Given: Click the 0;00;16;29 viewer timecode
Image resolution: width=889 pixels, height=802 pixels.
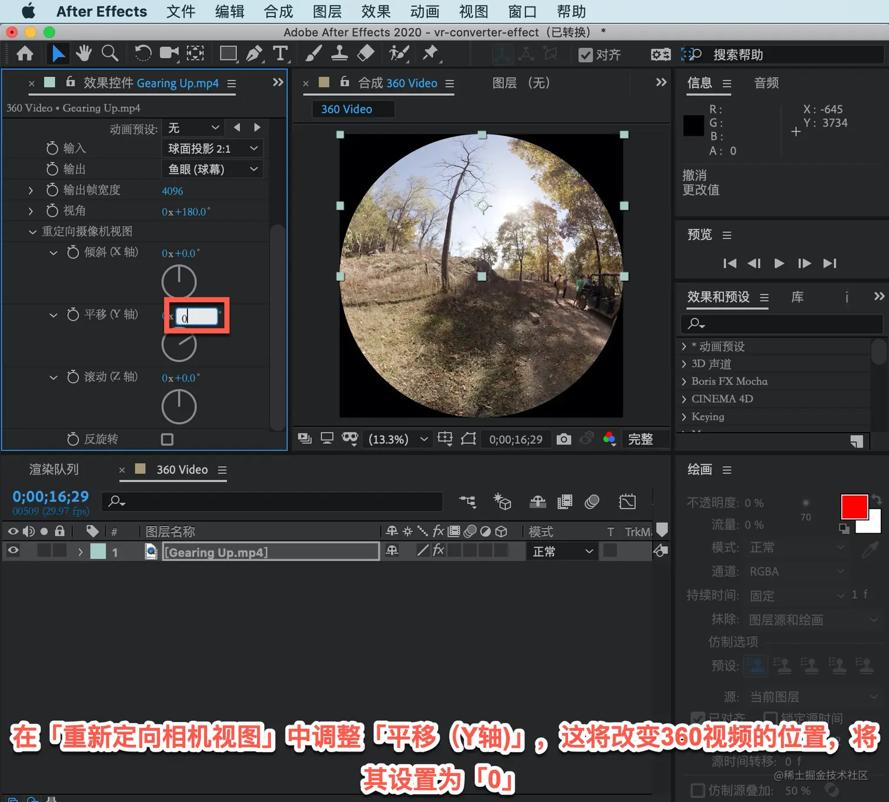Looking at the screenshot, I should coord(516,439).
